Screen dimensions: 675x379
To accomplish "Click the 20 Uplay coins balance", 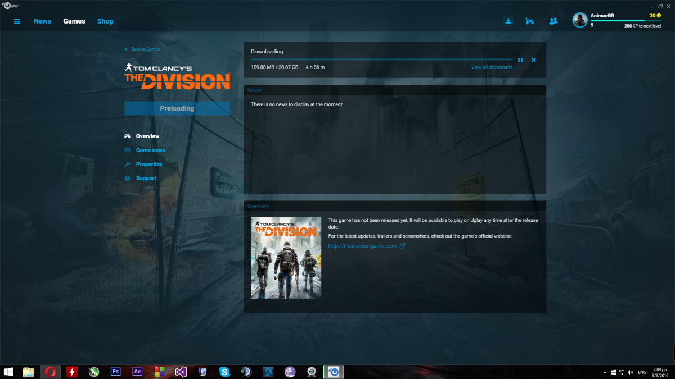I will pyautogui.click(x=655, y=16).
